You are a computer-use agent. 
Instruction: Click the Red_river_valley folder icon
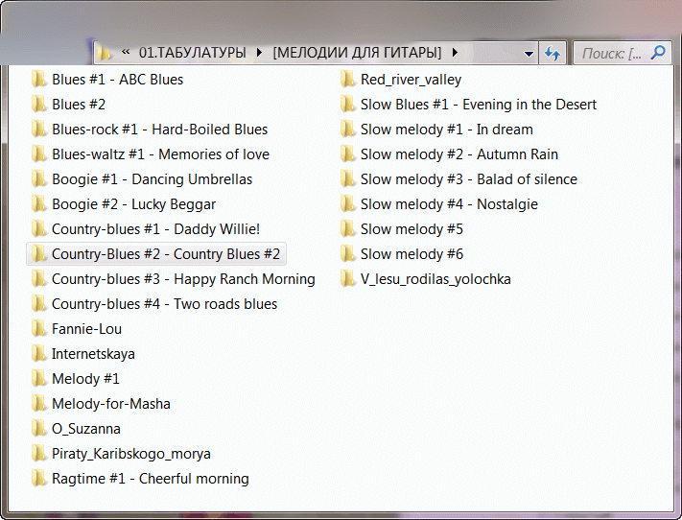tap(347, 80)
